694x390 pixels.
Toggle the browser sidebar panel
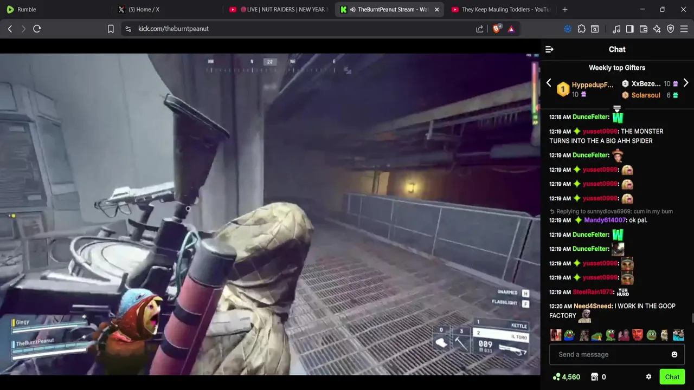coord(630,29)
